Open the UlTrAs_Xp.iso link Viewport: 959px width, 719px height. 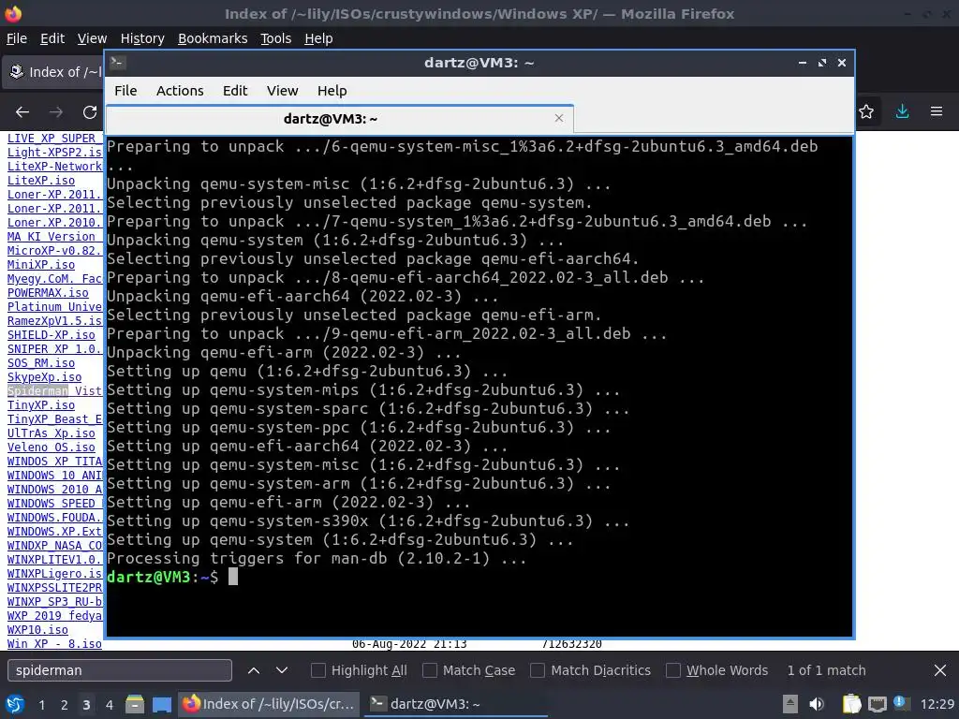(52, 433)
